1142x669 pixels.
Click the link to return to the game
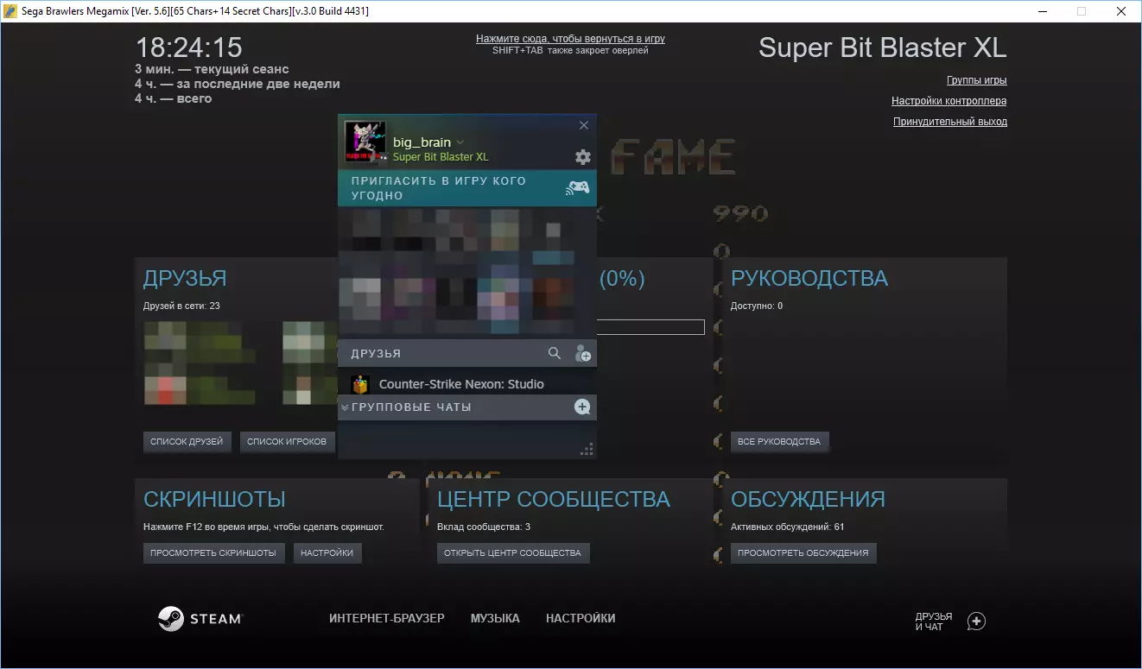click(x=570, y=39)
